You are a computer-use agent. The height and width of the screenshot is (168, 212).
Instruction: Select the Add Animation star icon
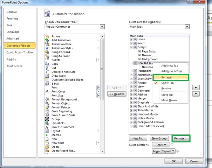point(47,40)
